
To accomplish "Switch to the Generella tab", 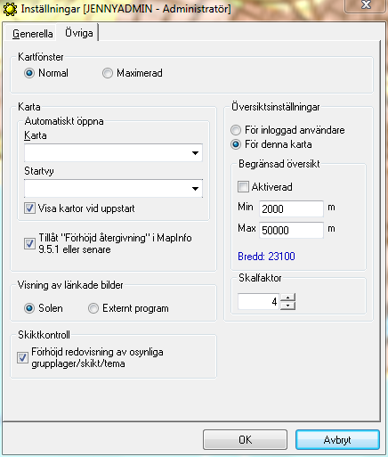I will (33, 33).
